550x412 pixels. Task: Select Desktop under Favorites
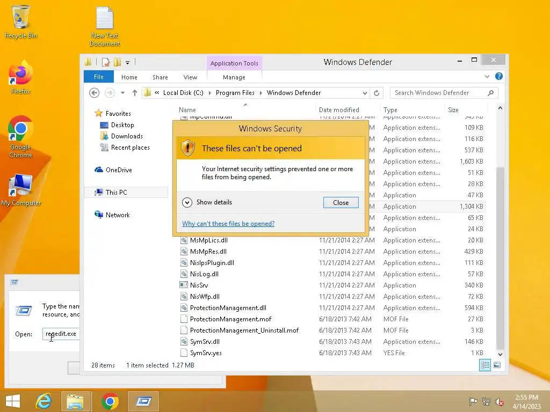(122, 125)
